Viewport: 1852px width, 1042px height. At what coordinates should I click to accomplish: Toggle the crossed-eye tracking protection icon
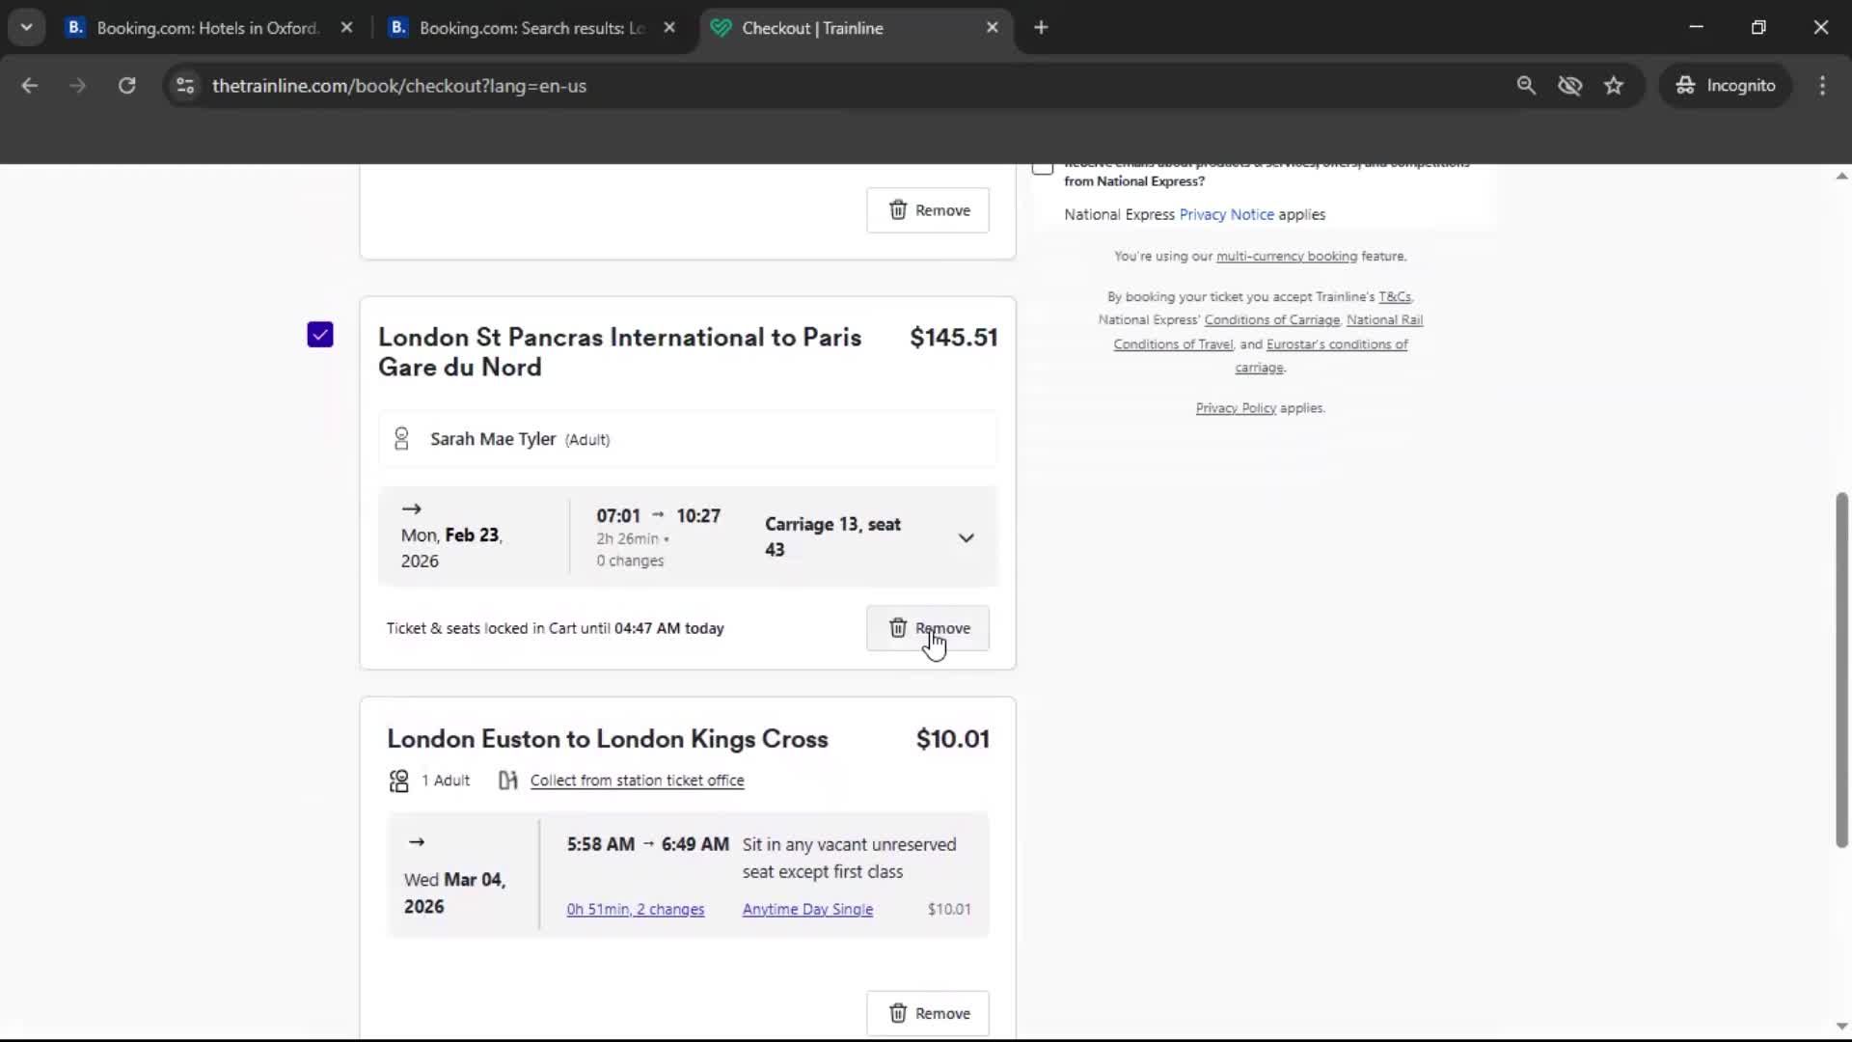1570,85
